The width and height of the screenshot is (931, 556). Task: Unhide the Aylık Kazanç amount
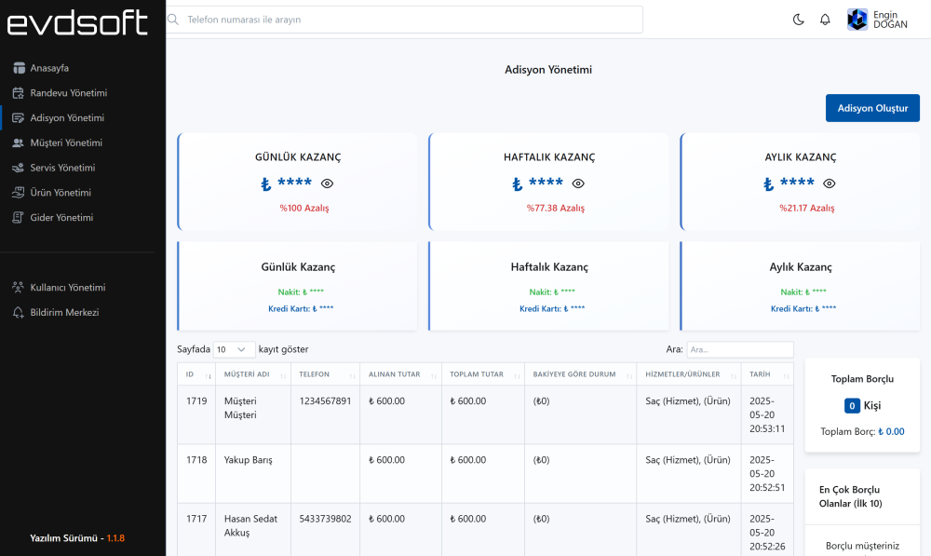830,183
